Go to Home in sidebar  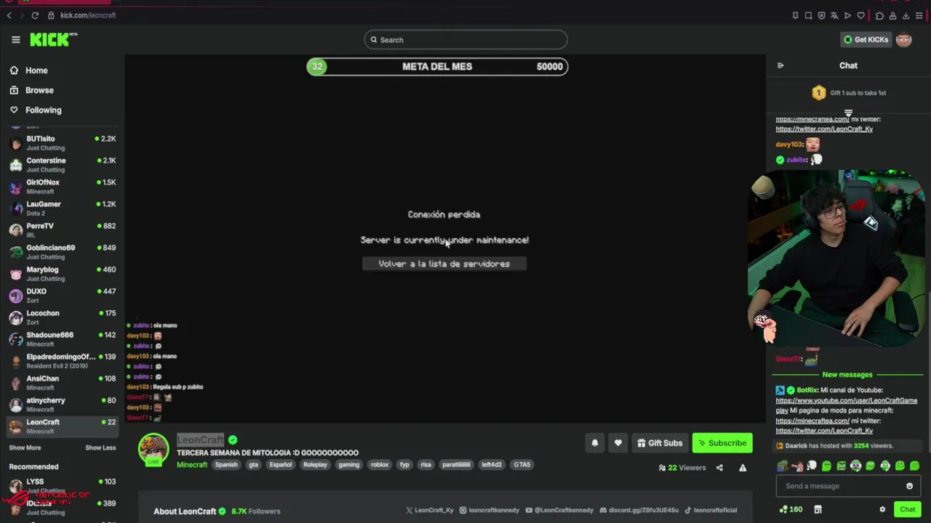tap(36, 70)
